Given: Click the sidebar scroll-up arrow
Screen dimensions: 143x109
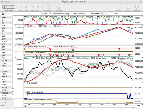Looking at the screenshot, I should point(13,96).
